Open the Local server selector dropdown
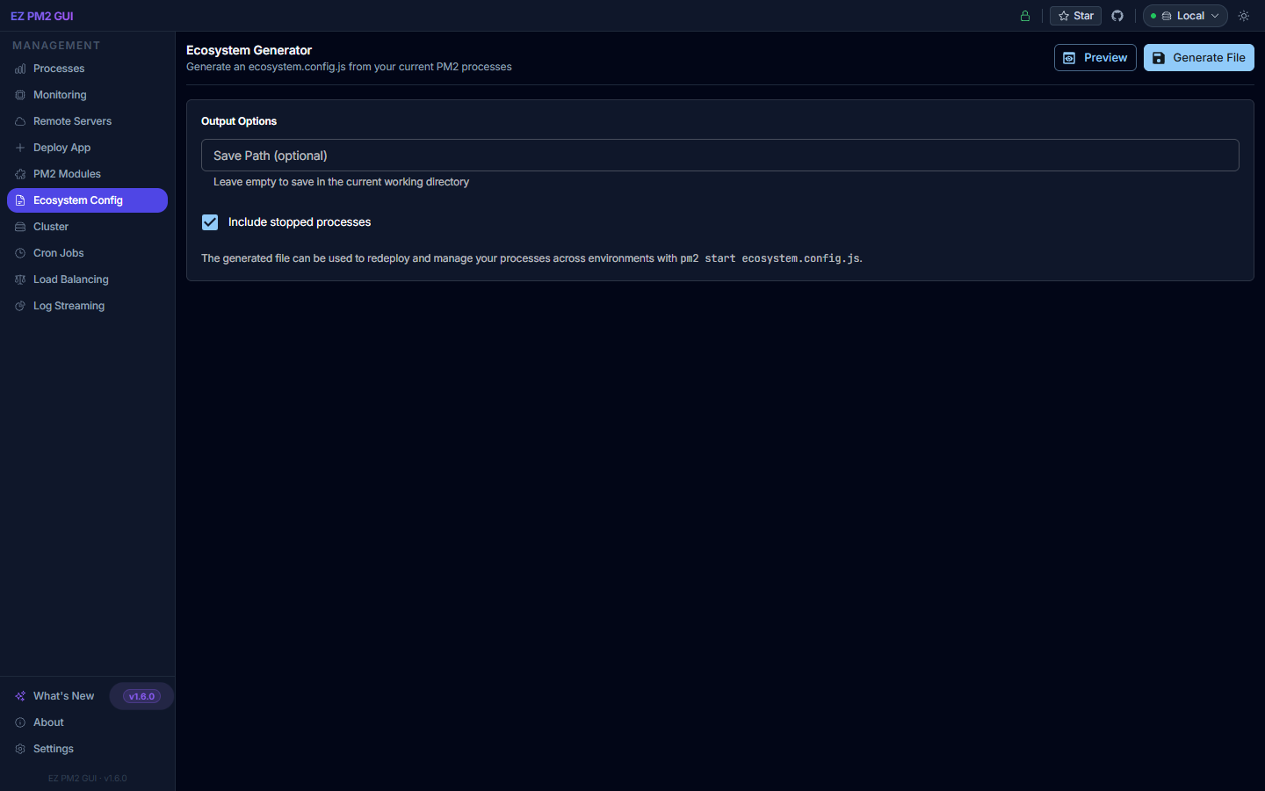The height and width of the screenshot is (791, 1265). 1184,15
